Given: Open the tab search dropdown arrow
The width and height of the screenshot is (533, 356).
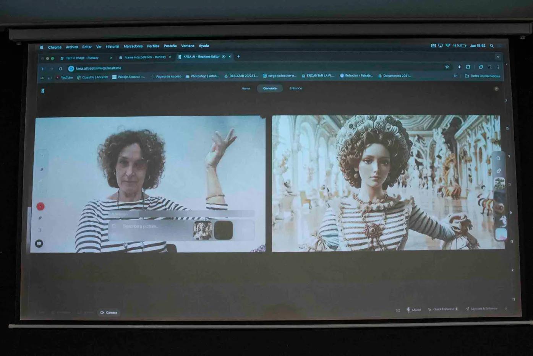Looking at the screenshot, I should click(498, 57).
